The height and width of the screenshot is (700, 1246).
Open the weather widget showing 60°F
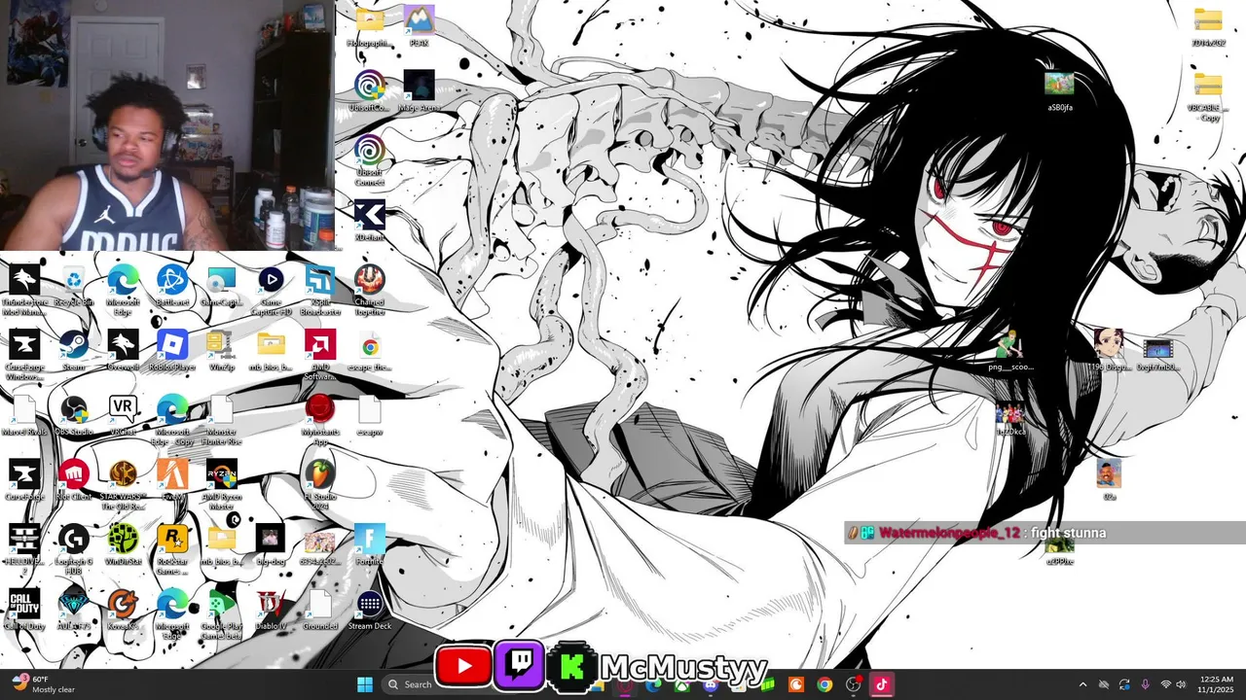tap(45, 684)
